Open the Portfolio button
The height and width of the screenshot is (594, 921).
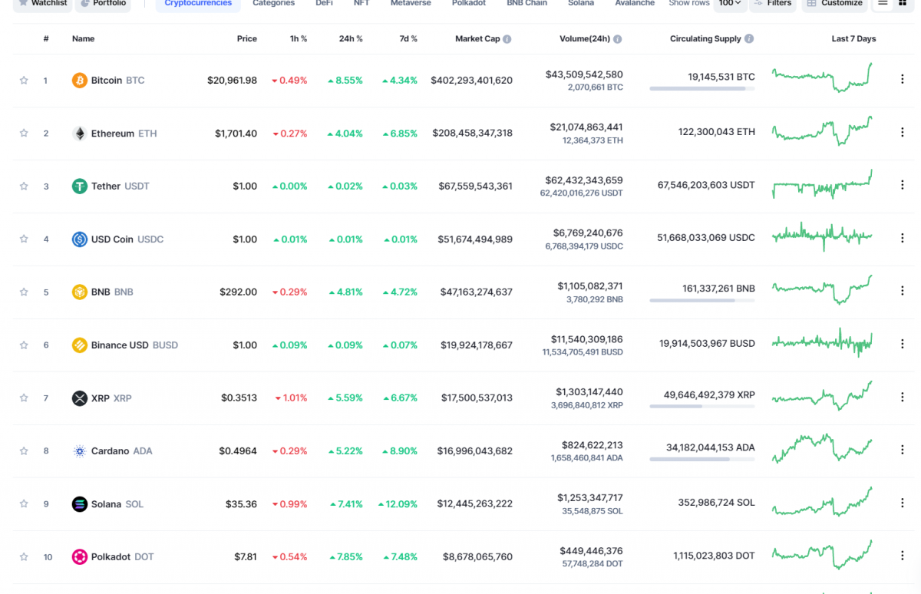click(x=103, y=4)
